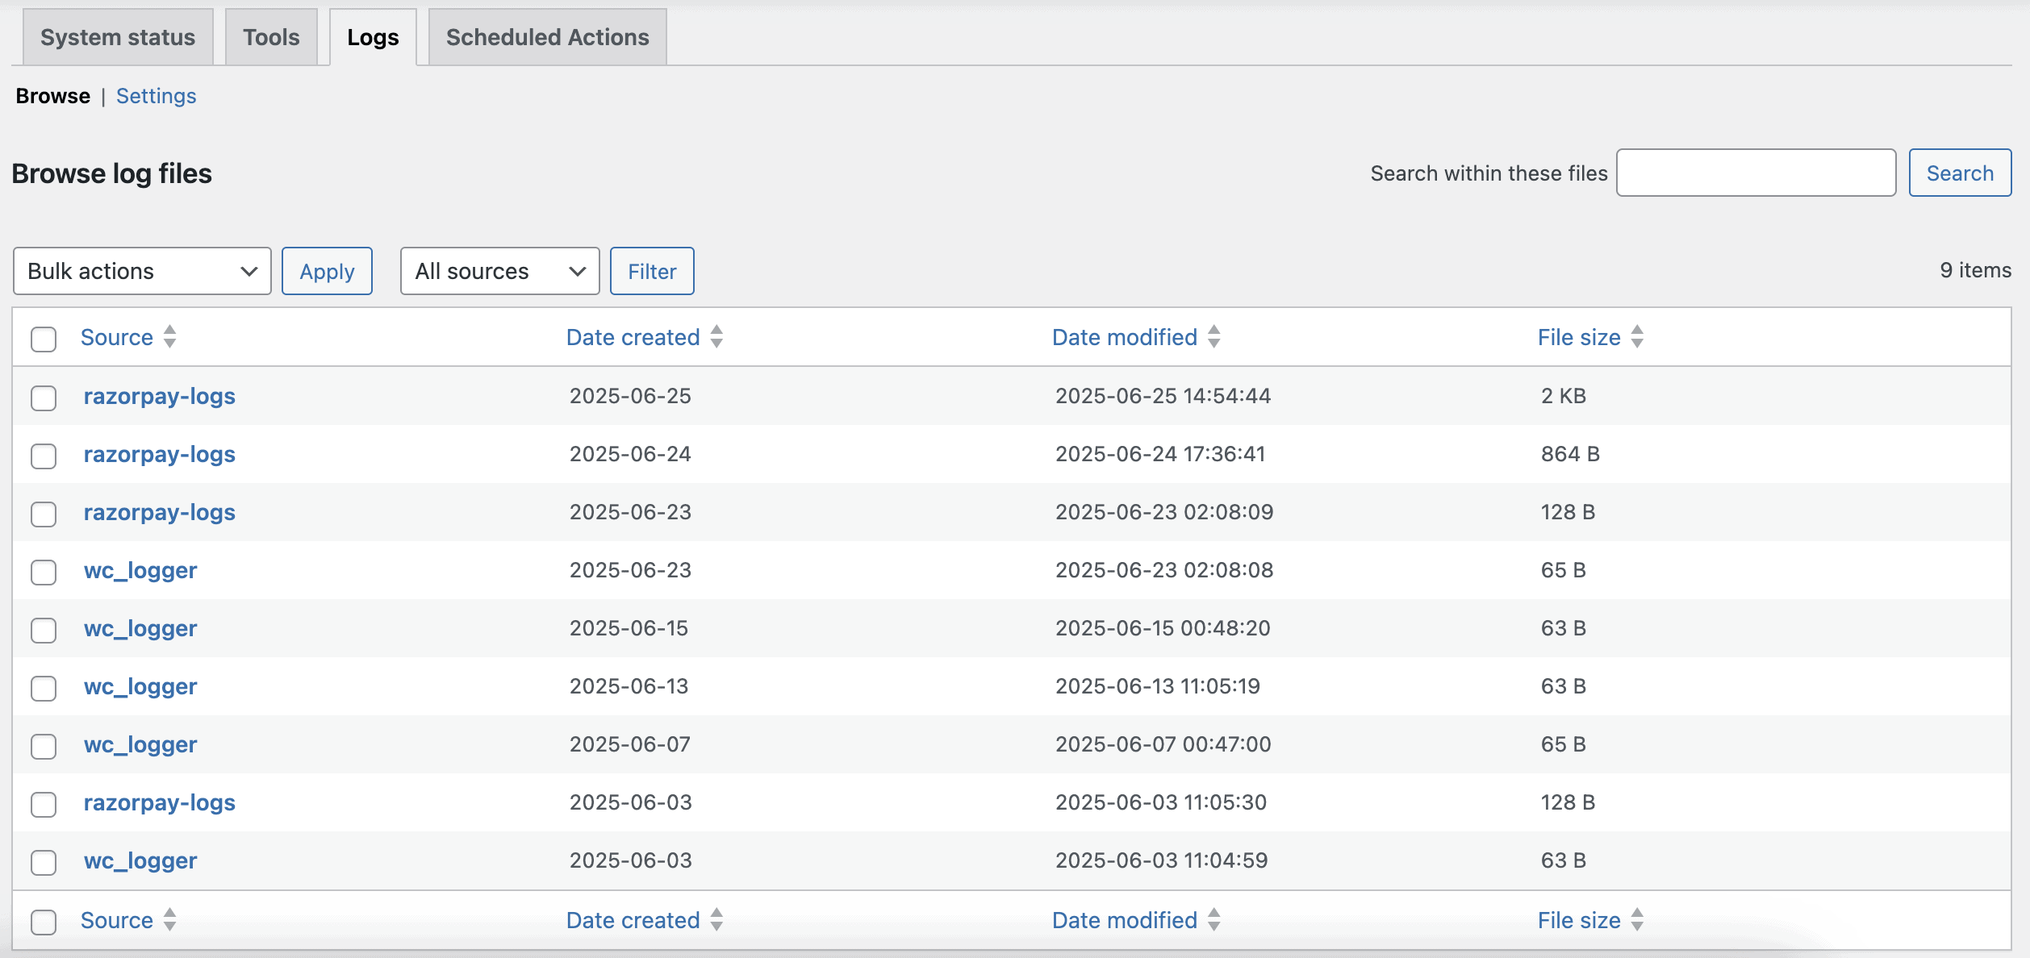The height and width of the screenshot is (958, 2030).
Task: Check the wc_logger 2025-06-13 row checkbox
Action: [x=44, y=688]
